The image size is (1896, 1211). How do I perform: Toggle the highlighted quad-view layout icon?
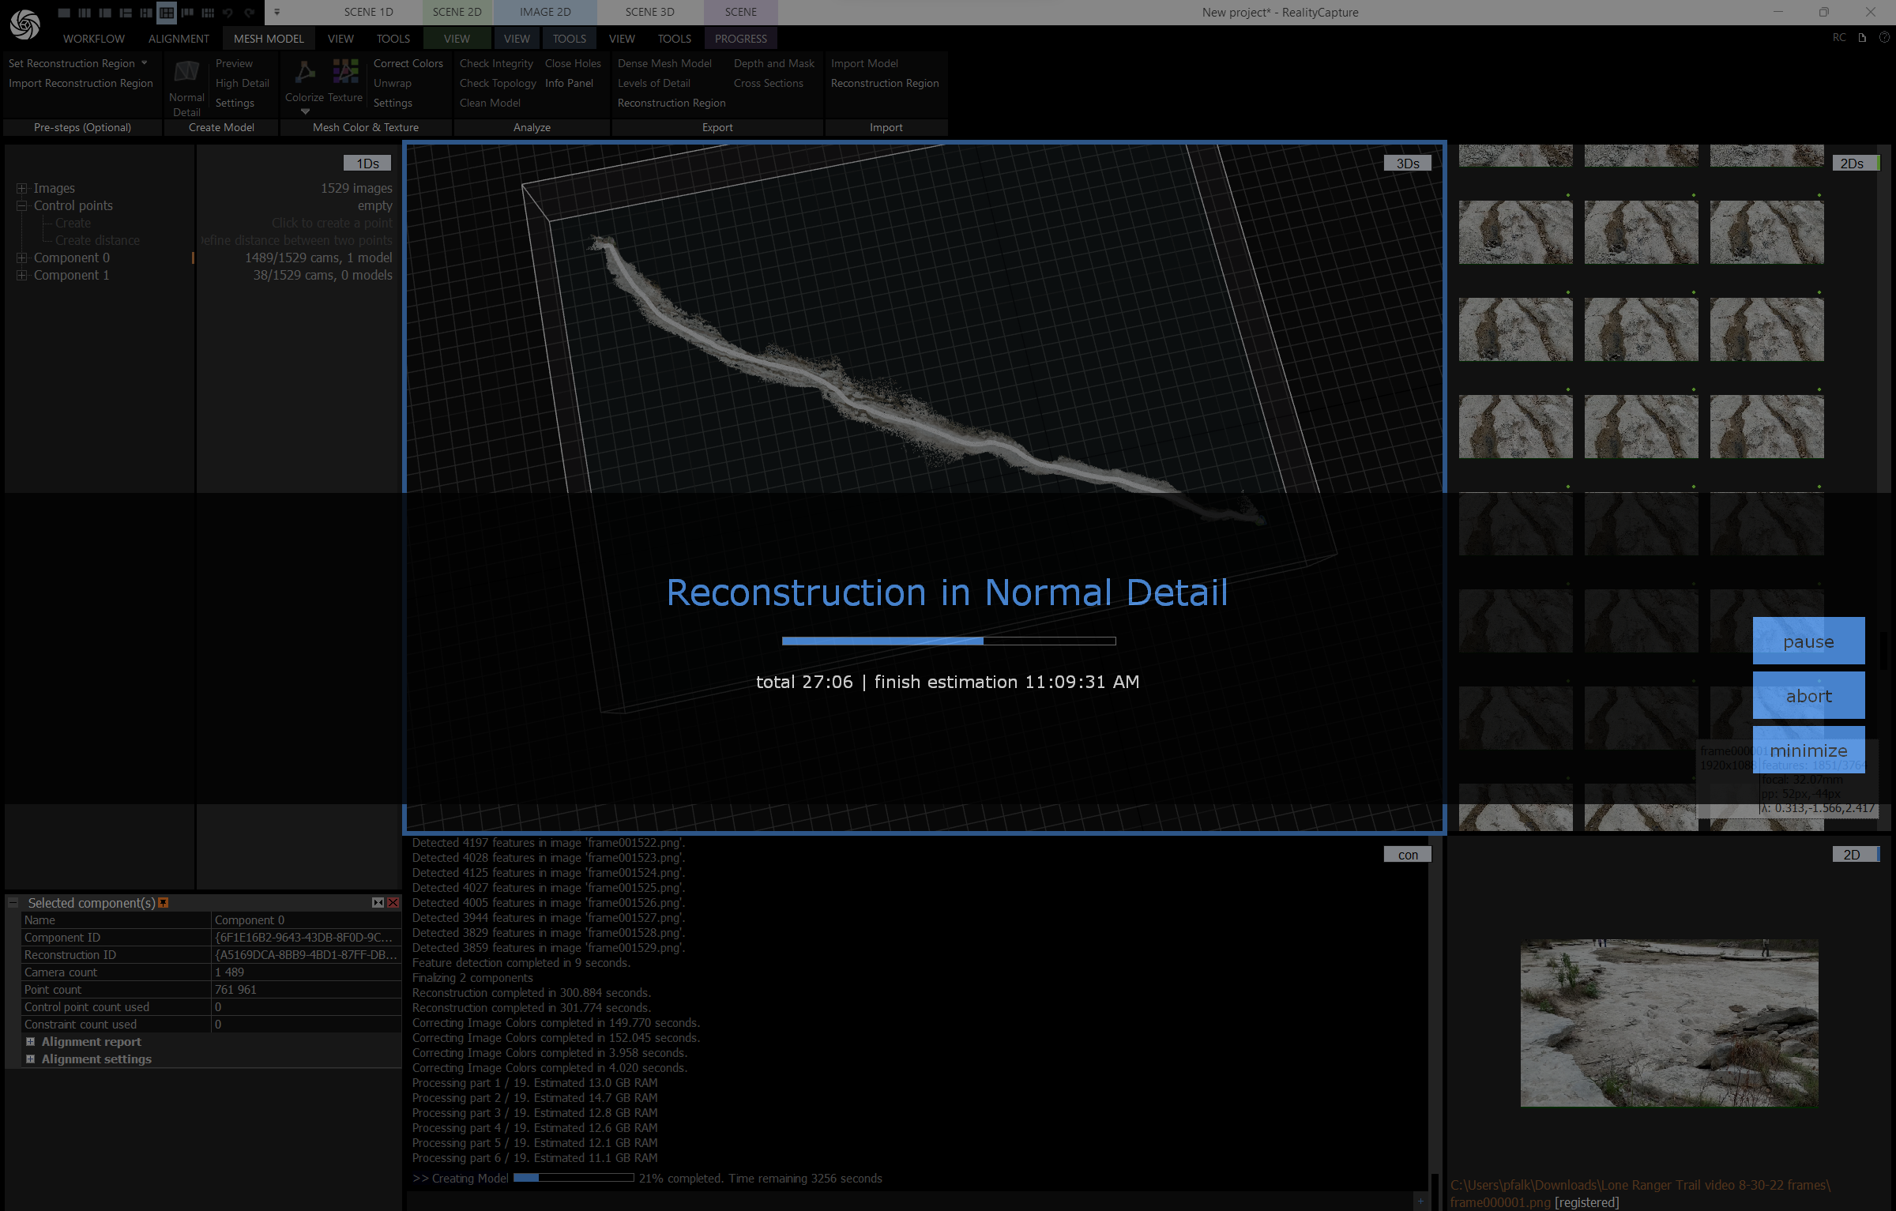click(x=165, y=12)
